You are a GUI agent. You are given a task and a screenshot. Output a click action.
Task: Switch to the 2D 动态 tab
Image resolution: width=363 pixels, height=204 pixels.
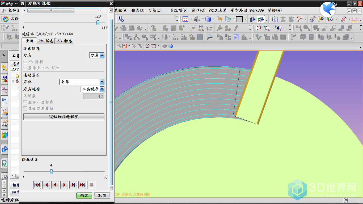64,41
